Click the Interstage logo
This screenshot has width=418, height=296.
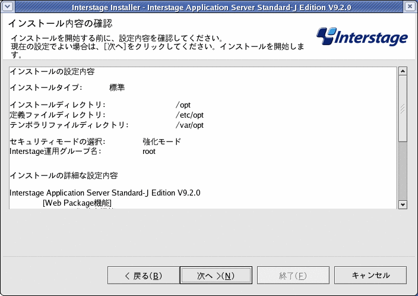362,37
